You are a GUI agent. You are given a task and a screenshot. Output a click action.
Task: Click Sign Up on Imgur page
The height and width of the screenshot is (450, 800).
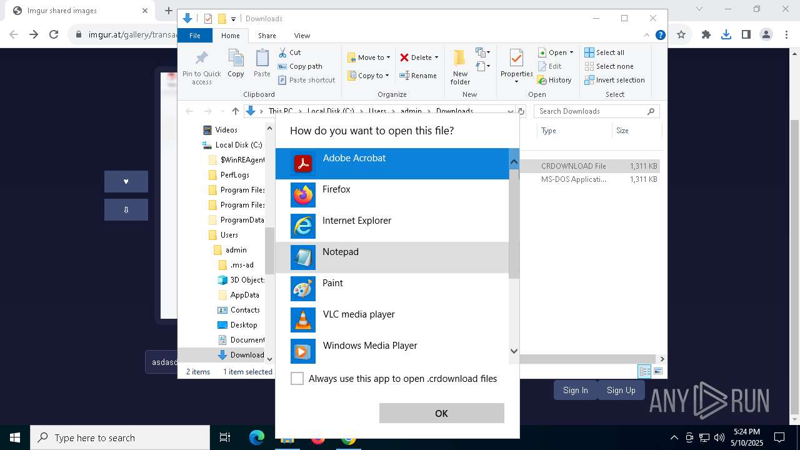(621, 390)
